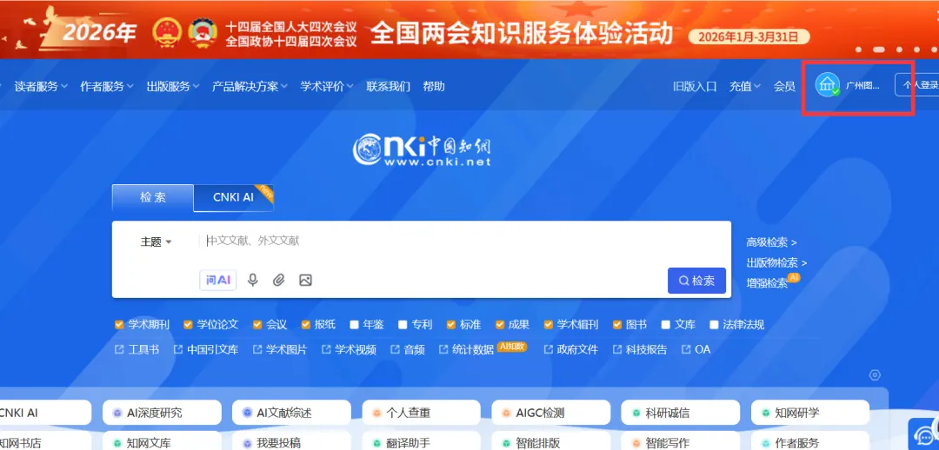Click the 问AI button in search box
This screenshot has height=450, width=939.
[218, 280]
